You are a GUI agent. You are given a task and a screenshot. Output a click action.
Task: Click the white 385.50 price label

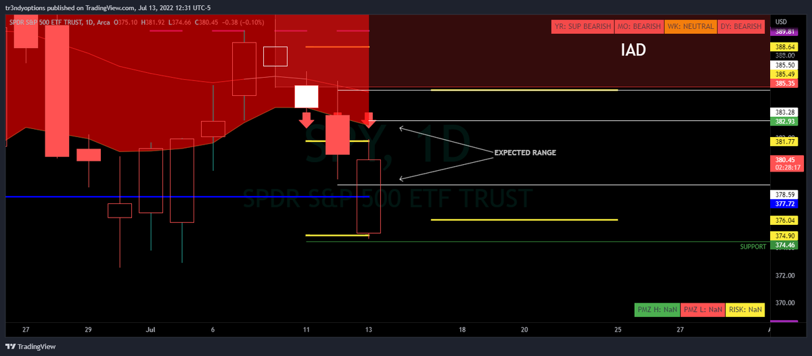[785, 65]
